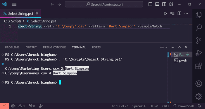Toggle bottom panel layout icon

click(157, 4)
